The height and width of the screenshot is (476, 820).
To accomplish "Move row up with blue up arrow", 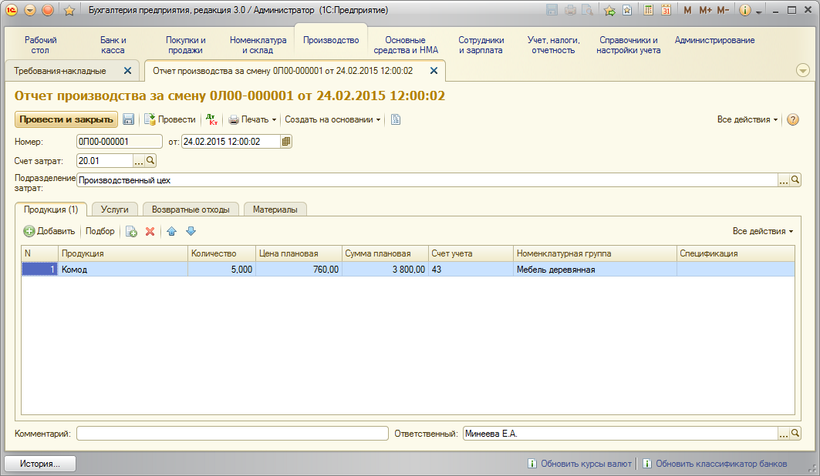I will click(171, 231).
